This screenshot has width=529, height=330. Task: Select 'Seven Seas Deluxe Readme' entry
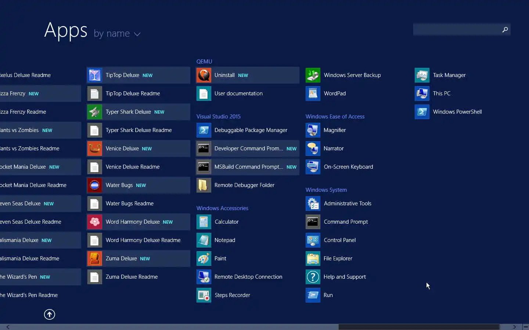coord(40,222)
